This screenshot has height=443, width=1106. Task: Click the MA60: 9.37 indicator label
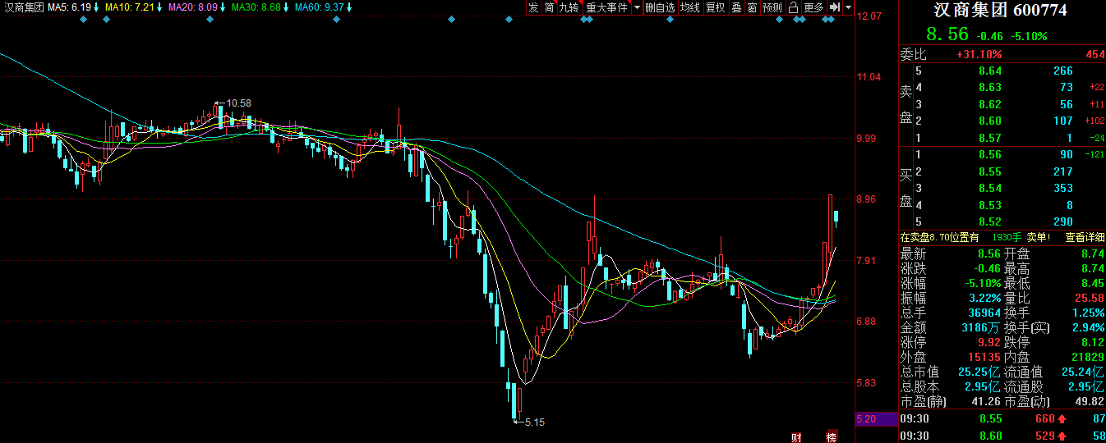pyautogui.click(x=321, y=7)
